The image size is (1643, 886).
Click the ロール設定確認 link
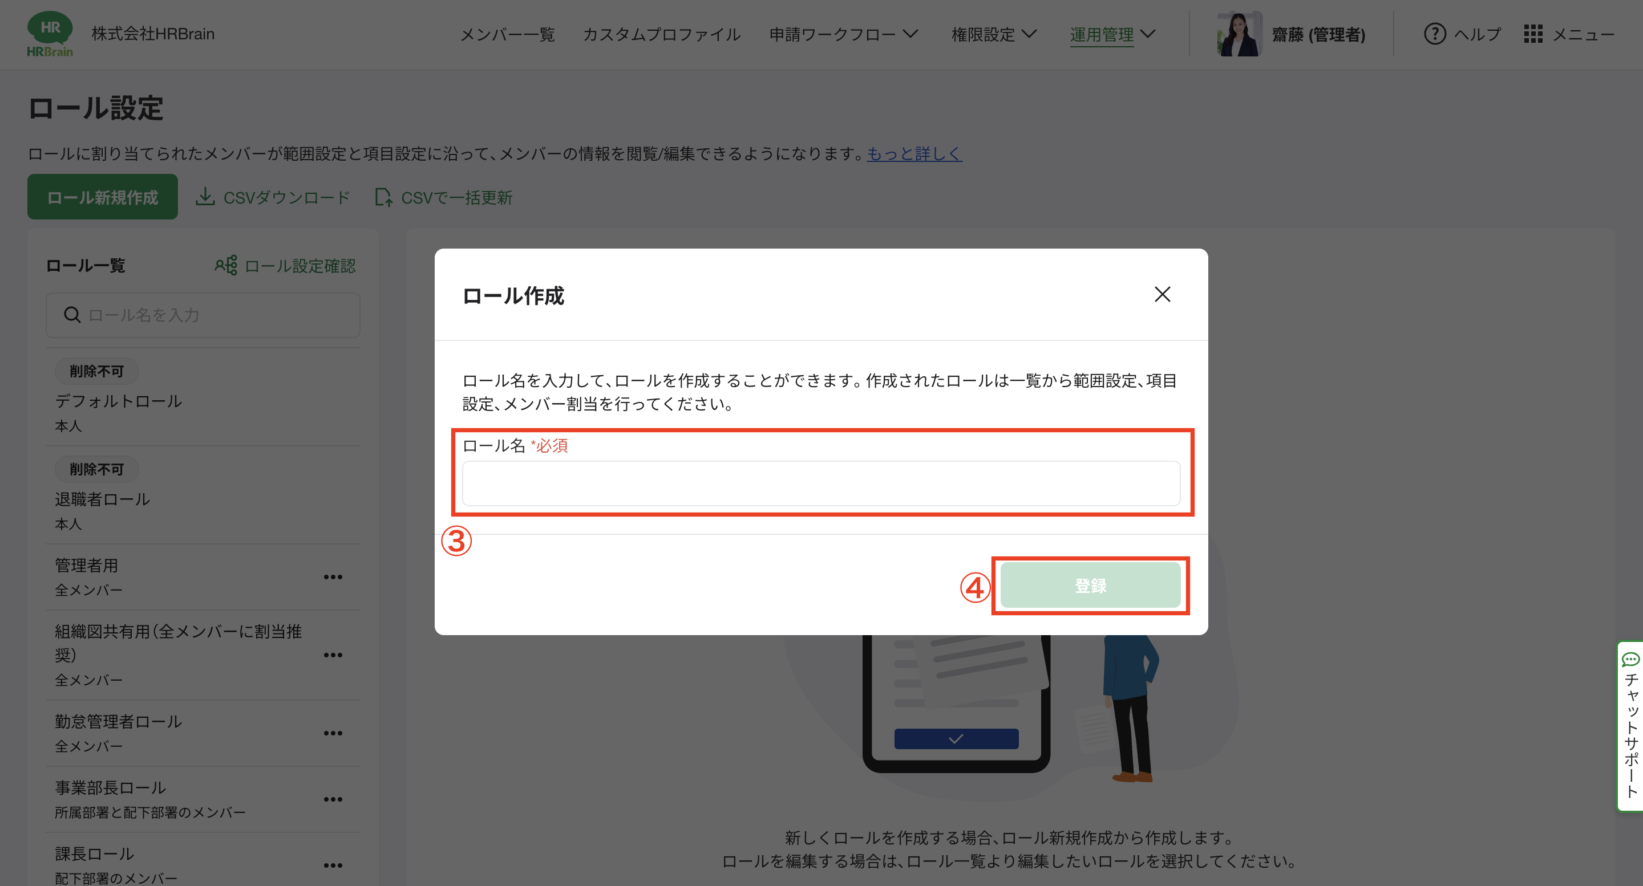click(285, 266)
